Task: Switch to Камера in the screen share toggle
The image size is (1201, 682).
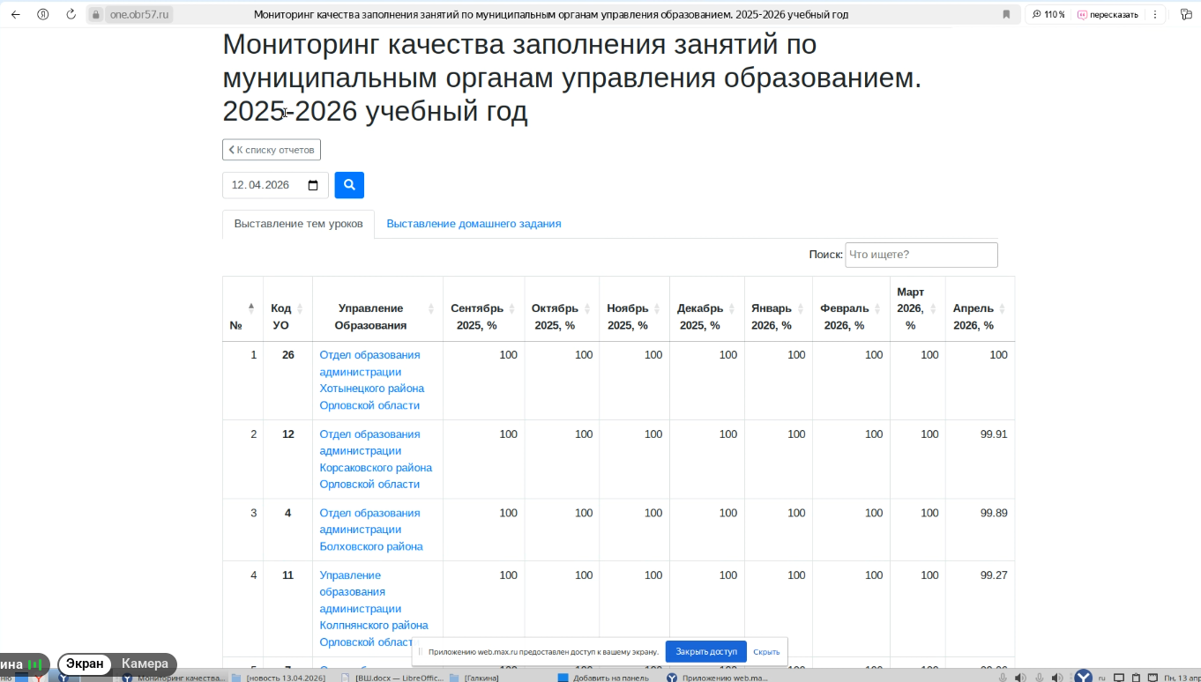Action: 145,664
